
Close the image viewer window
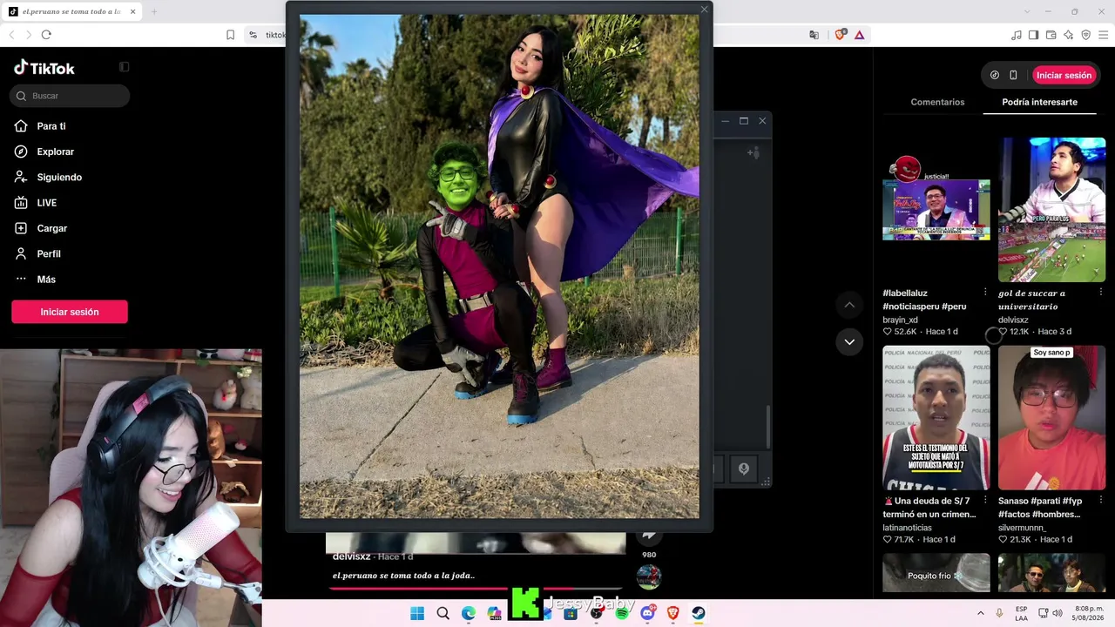click(x=704, y=10)
